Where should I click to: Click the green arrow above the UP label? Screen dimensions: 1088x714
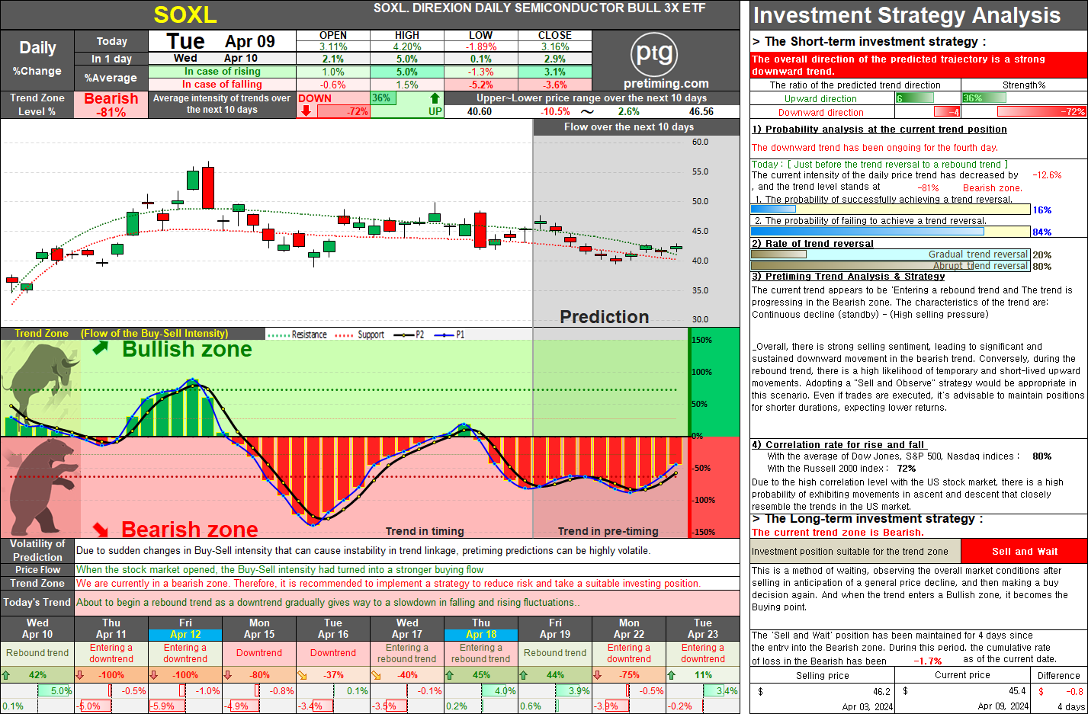435,98
